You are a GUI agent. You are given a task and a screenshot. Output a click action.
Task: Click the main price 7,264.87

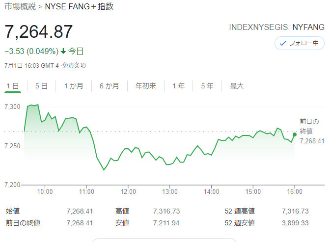click(39, 31)
